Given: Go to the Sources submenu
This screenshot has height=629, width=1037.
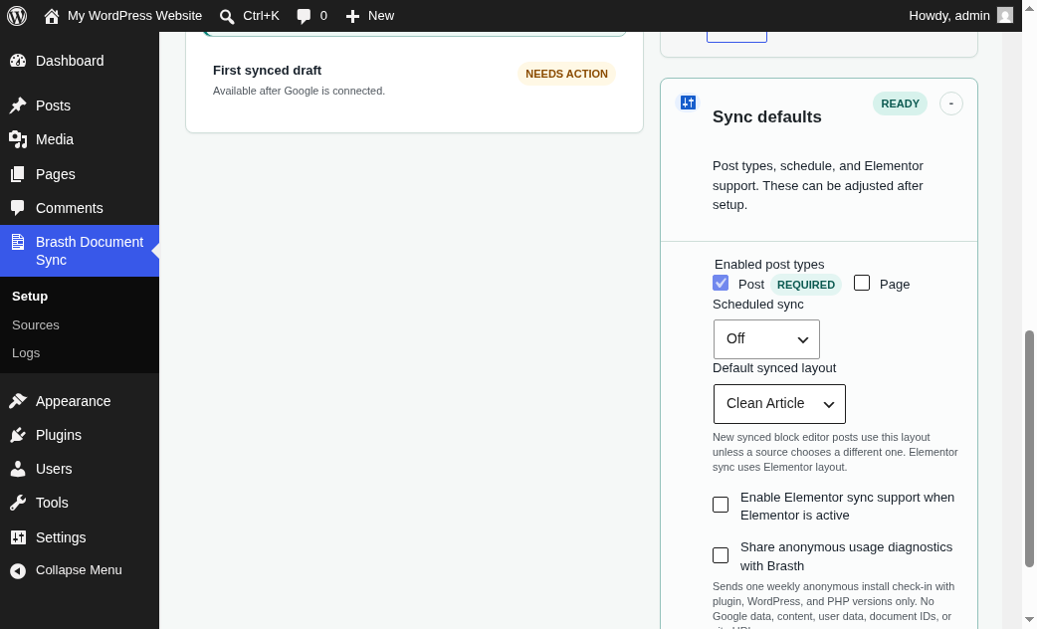Looking at the screenshot, I should pyautogui.click(x=36, y=324).
